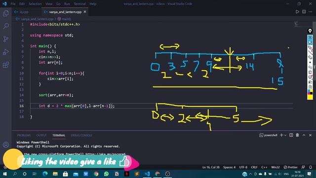Open the notifications bell in status bar
316x178 pixels.
311,167
